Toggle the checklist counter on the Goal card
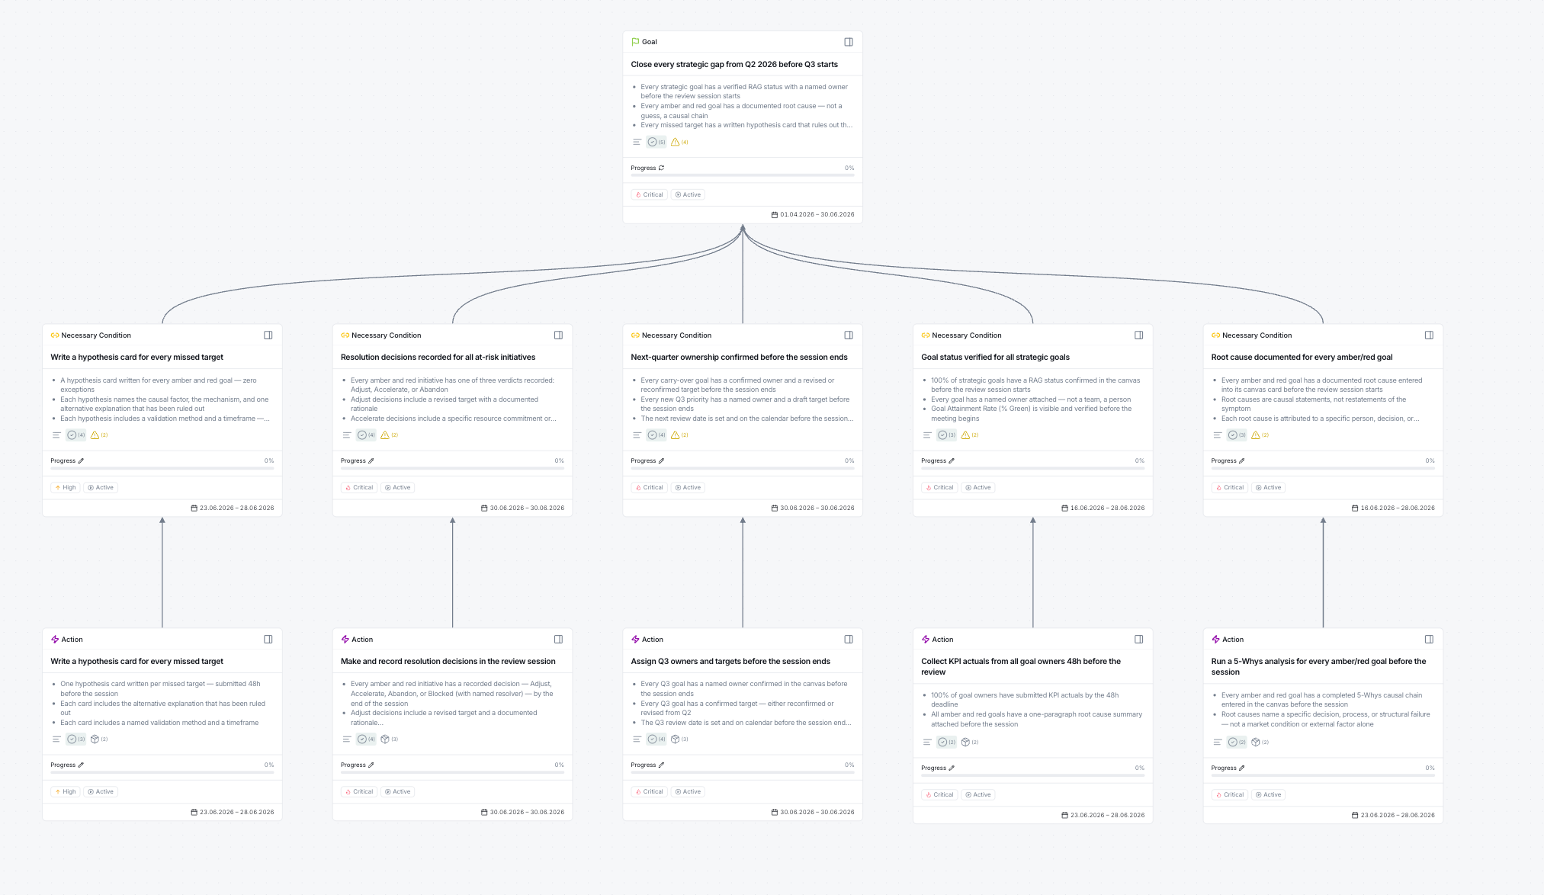Screen dimensions: 1544x895 (656, 142)
